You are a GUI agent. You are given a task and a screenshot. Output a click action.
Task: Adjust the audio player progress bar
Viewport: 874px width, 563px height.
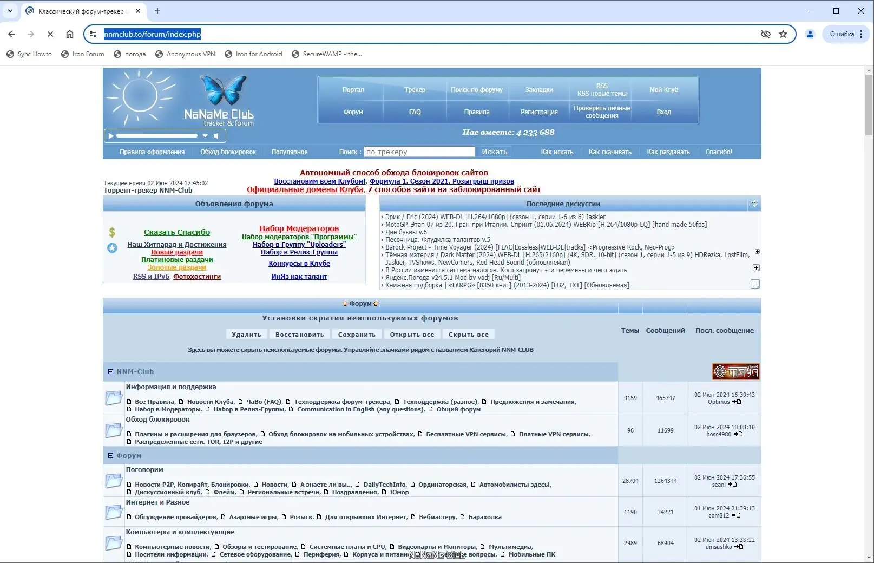pos(157,136)
